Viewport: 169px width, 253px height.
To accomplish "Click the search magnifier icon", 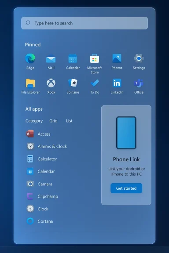I will pos(28,23).
